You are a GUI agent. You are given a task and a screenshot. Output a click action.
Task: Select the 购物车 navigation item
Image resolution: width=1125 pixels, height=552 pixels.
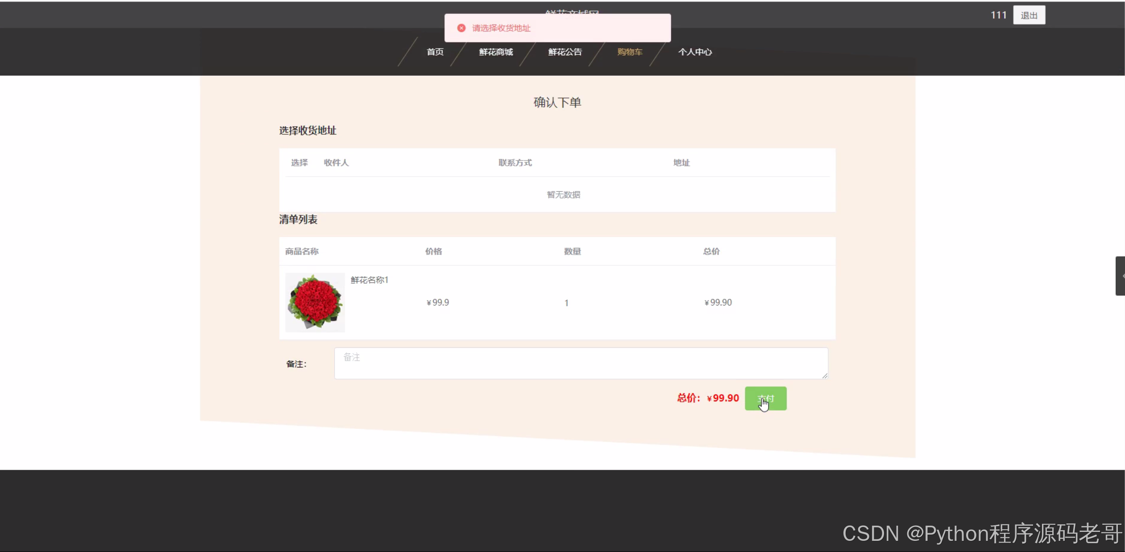(x=630, y=52)
